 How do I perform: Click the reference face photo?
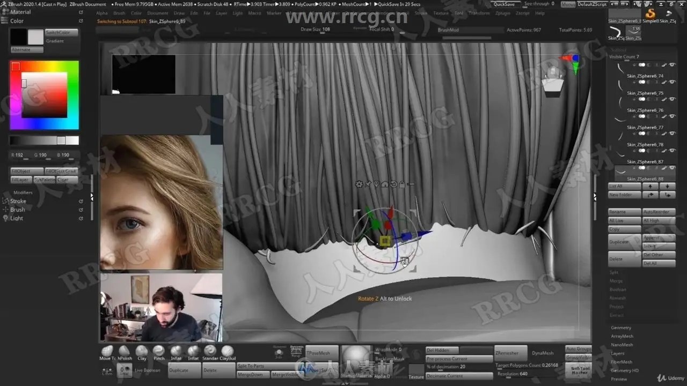pos(161,202)
